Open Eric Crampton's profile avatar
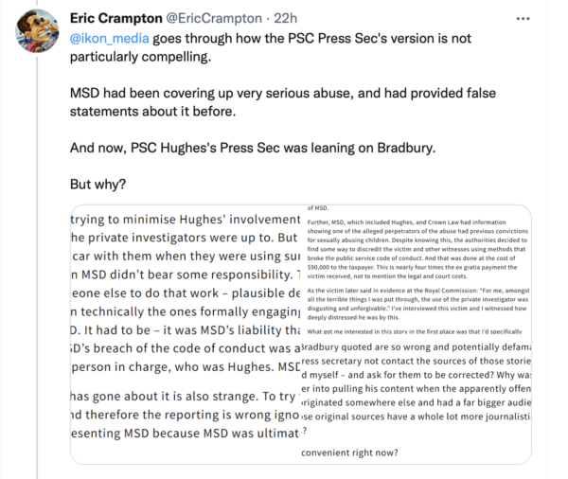Screen dimensions: 568x479 pyautogui.click(x=36, y=34)
